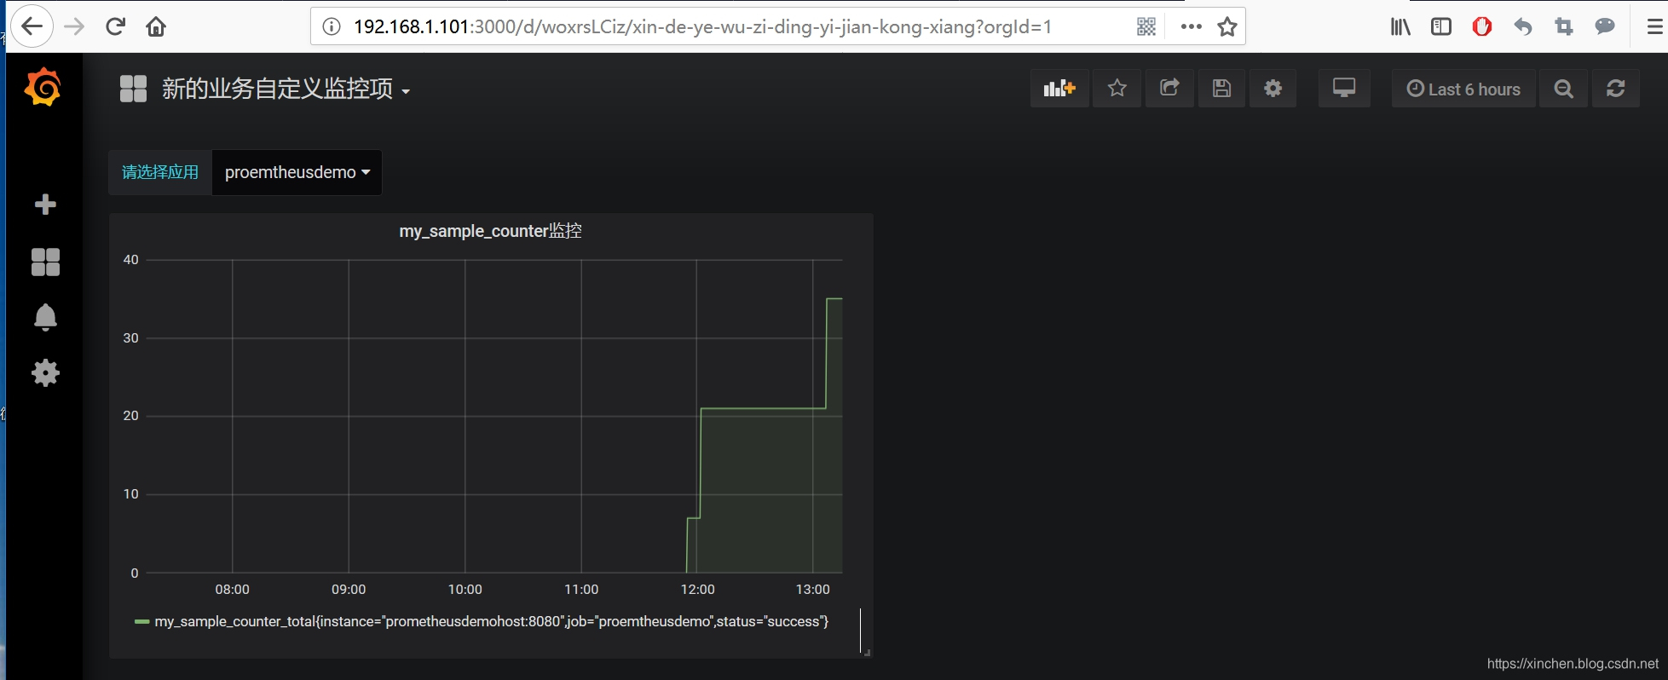Open the browser library icon
1668x680 pixels.
click(1400, 26)
